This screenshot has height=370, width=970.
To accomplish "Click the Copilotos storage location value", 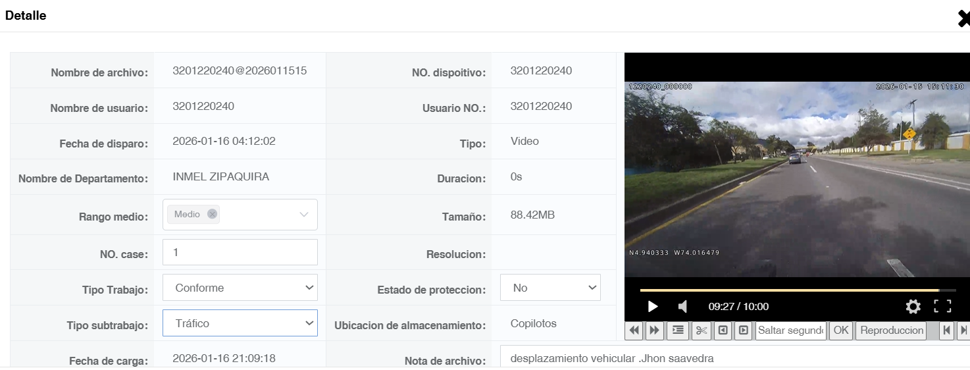I will 533,323.
